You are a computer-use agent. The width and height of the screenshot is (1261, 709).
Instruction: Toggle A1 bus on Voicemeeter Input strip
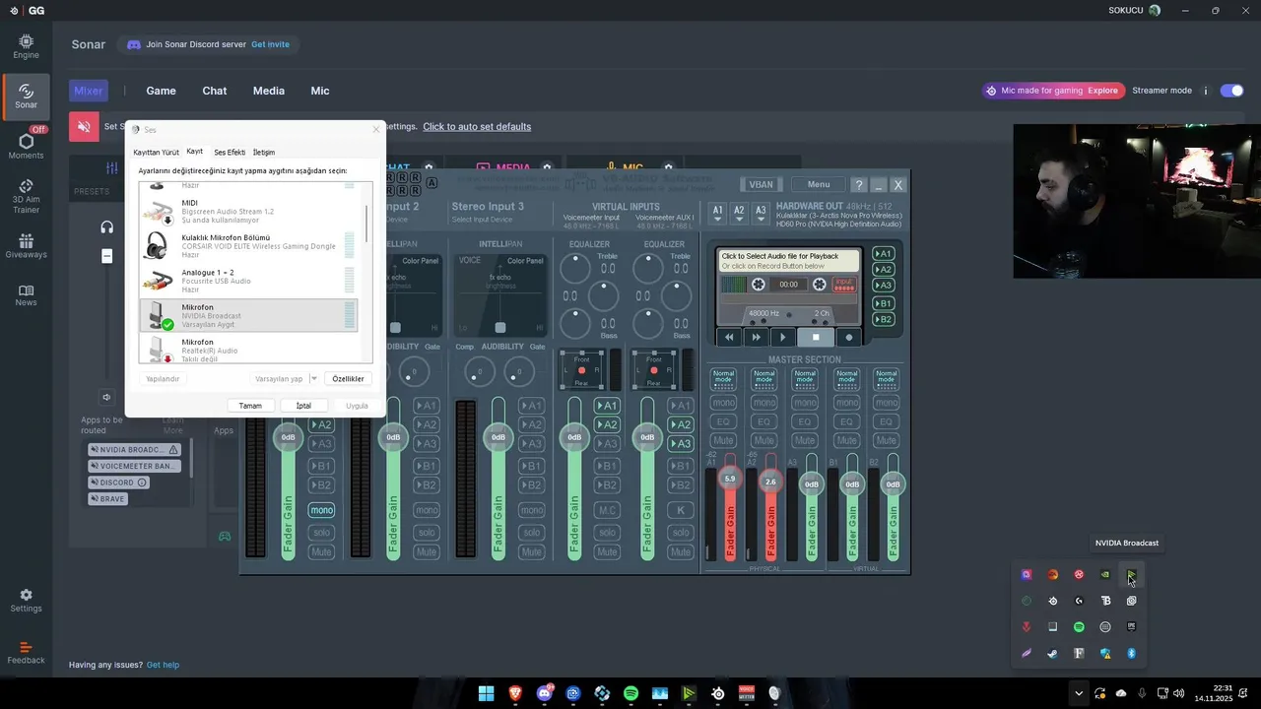pyautogui.click(x=608, y=406)
